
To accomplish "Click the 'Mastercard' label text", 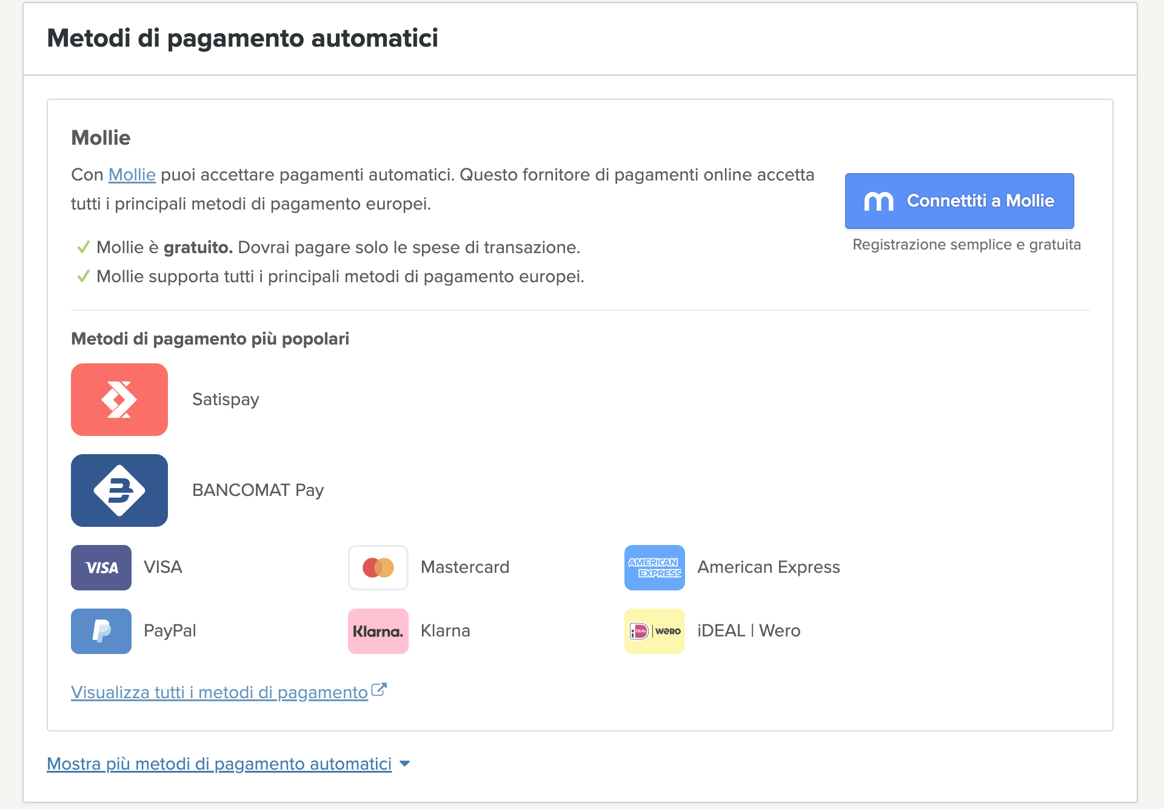I will pyautogui.click(x=465, y=567).
